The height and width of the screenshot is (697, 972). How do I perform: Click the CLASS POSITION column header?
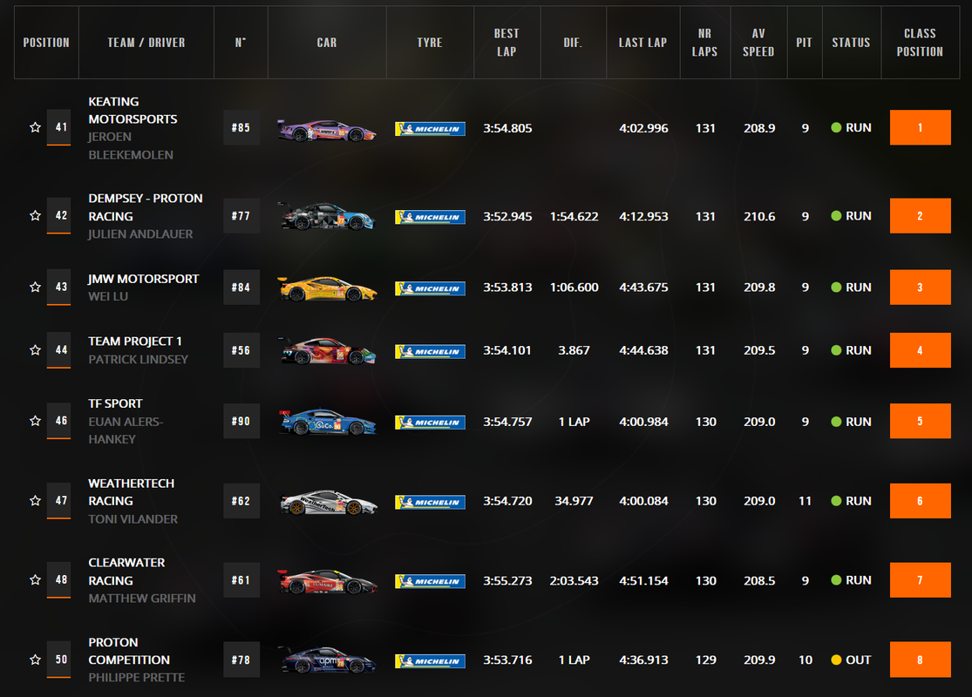click(920, 42)
